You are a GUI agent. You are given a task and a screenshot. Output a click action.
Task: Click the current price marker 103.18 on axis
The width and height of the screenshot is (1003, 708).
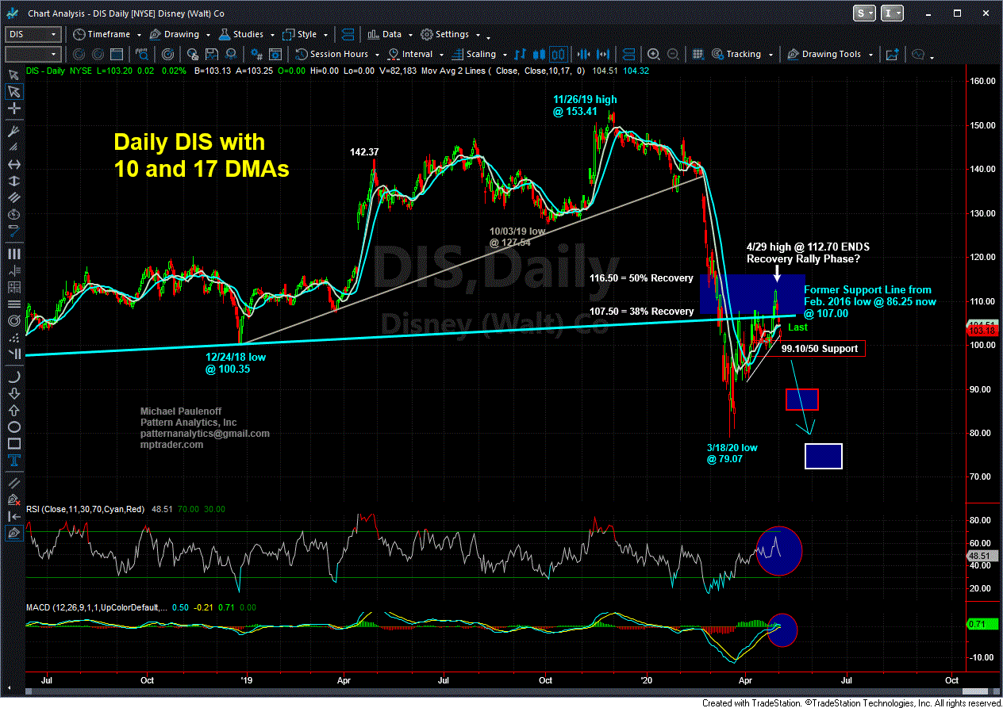[x=982, y=330]
